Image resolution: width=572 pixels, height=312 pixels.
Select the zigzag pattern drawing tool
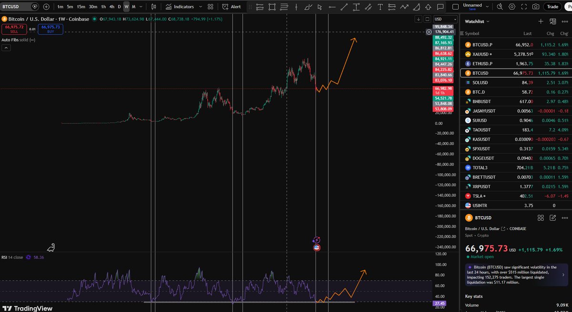404,7
